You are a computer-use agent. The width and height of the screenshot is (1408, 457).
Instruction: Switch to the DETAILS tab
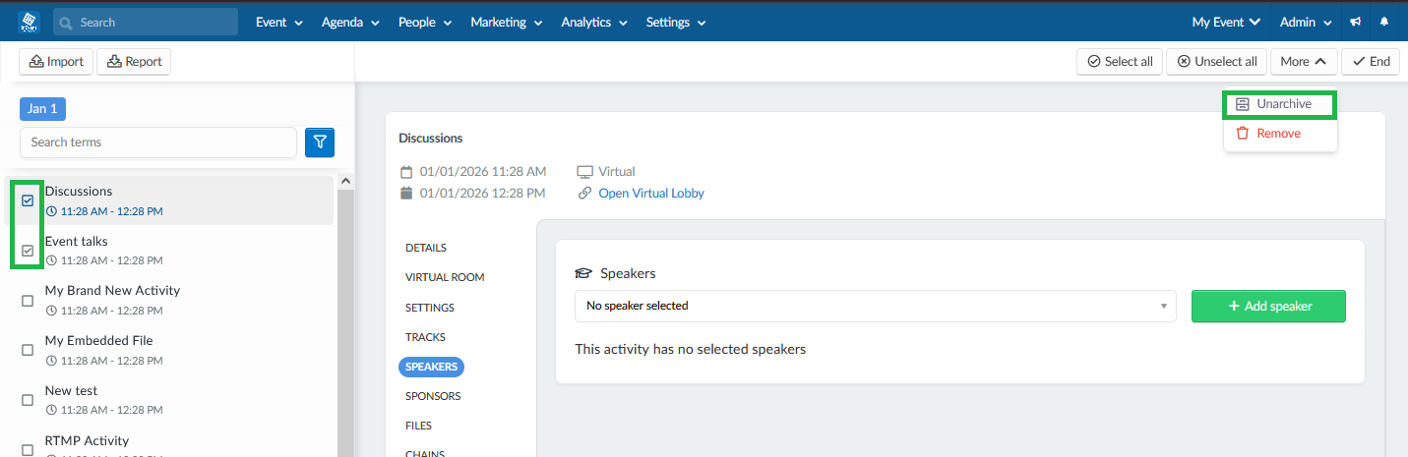426,248
